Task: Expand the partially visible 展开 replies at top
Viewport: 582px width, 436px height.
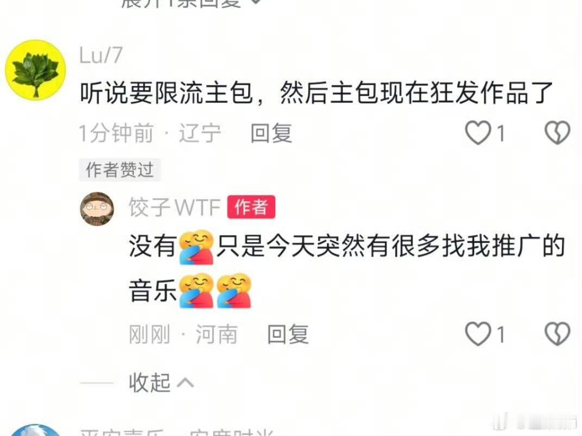Action: point(189,3)
